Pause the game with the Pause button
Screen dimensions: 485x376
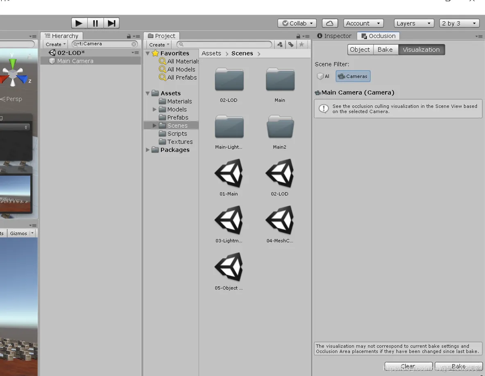click(x=95, y=23)
